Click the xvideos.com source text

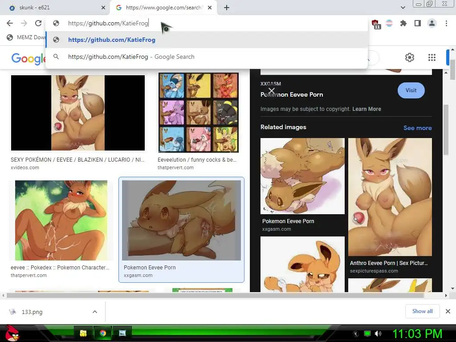pos(25,167)
